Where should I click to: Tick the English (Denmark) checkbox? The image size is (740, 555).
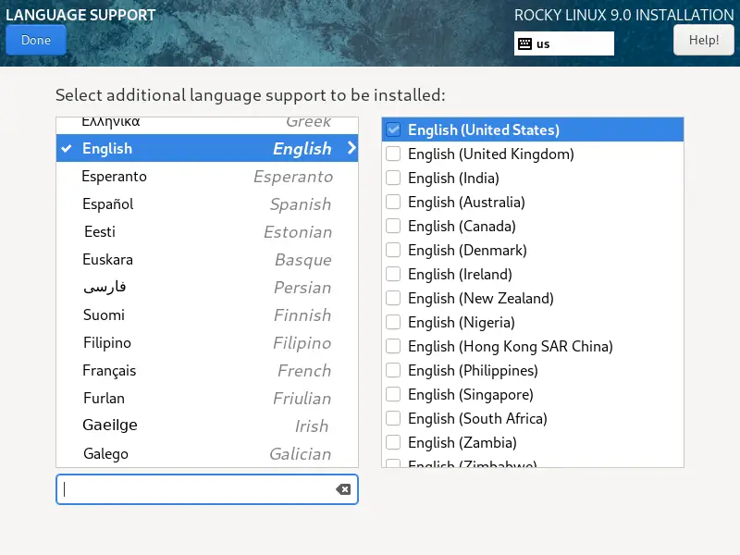coord(393,250)
